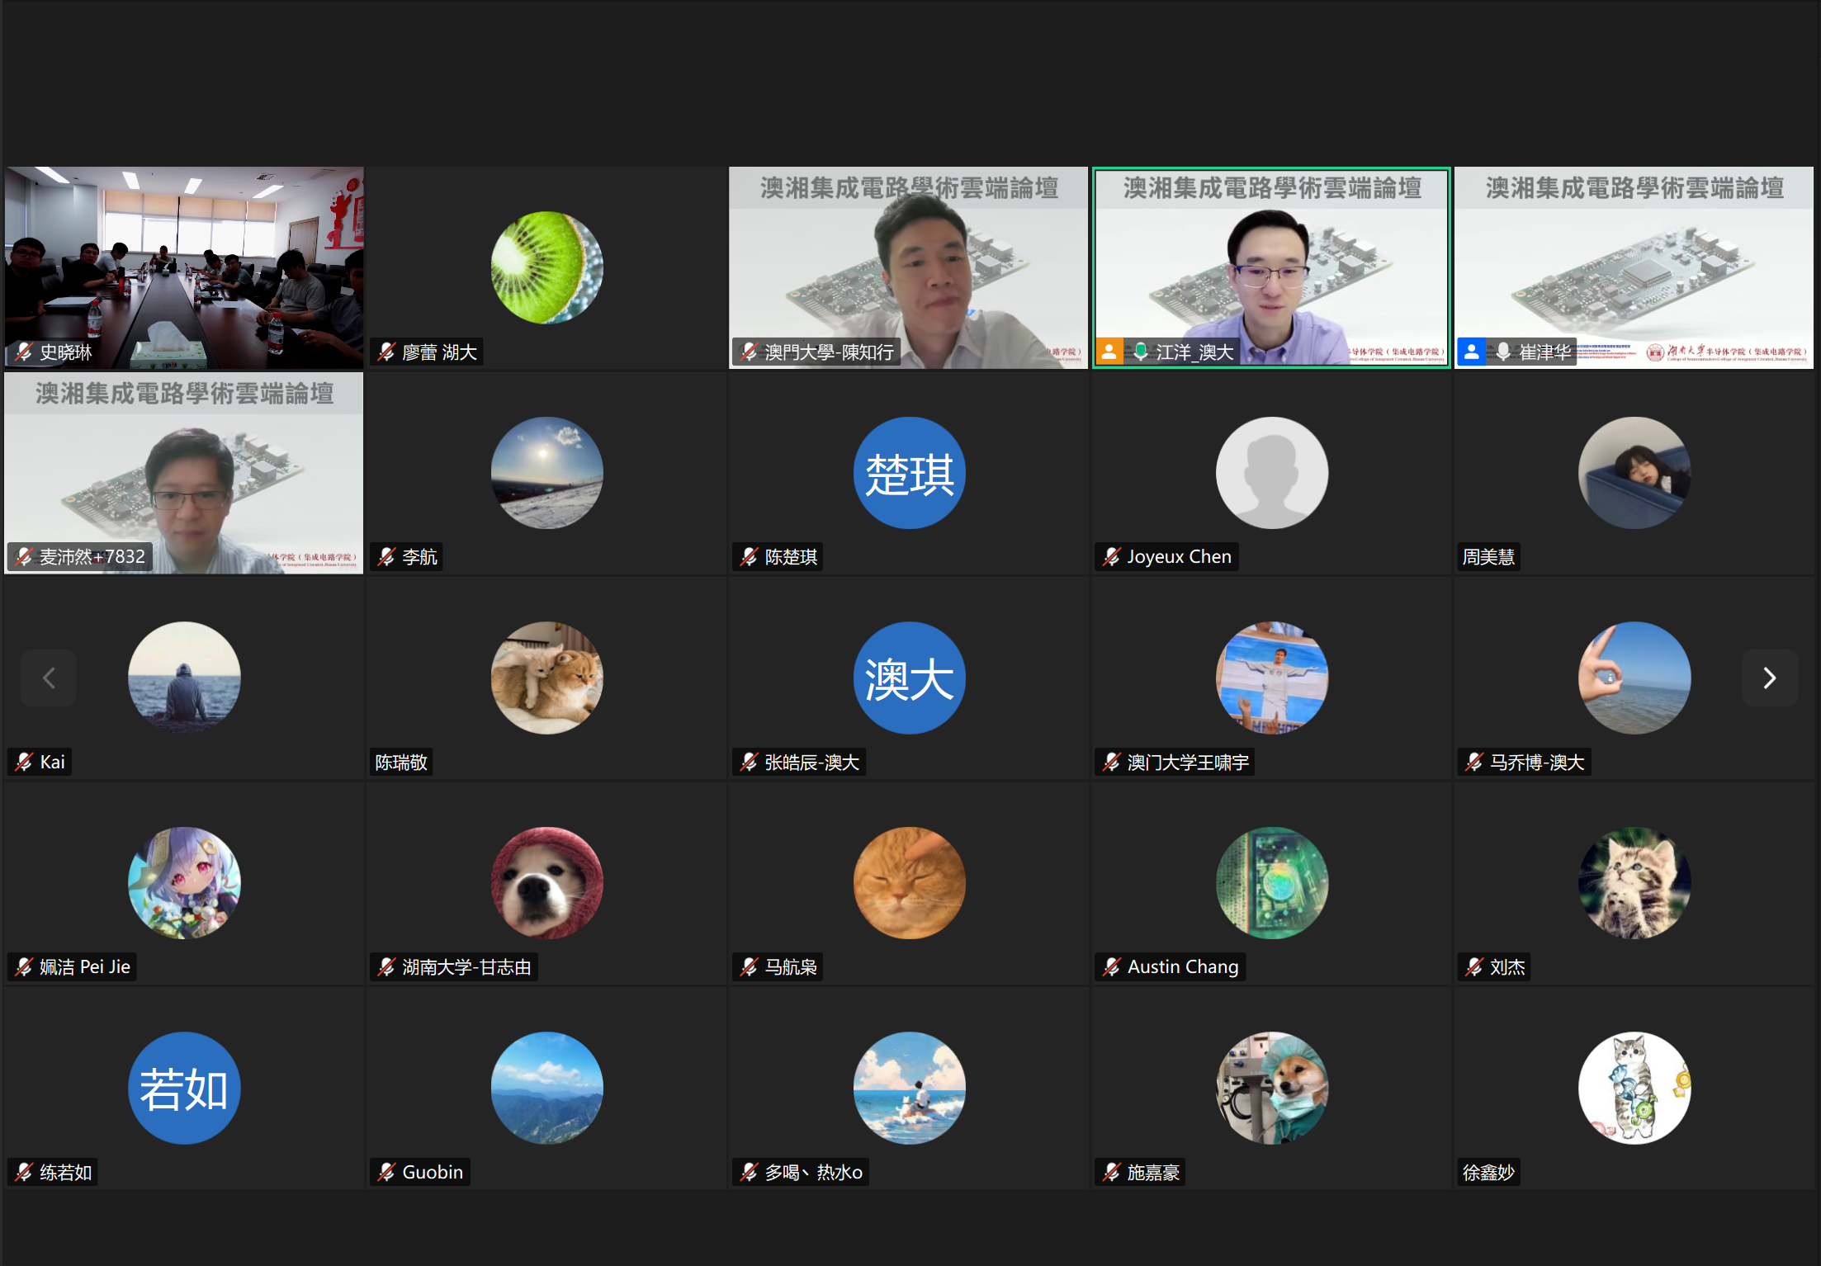Click muted mic icon of Joyeux Chen
The width and height of the screenshot is (1821, 1266).
tap(1112, 557)
